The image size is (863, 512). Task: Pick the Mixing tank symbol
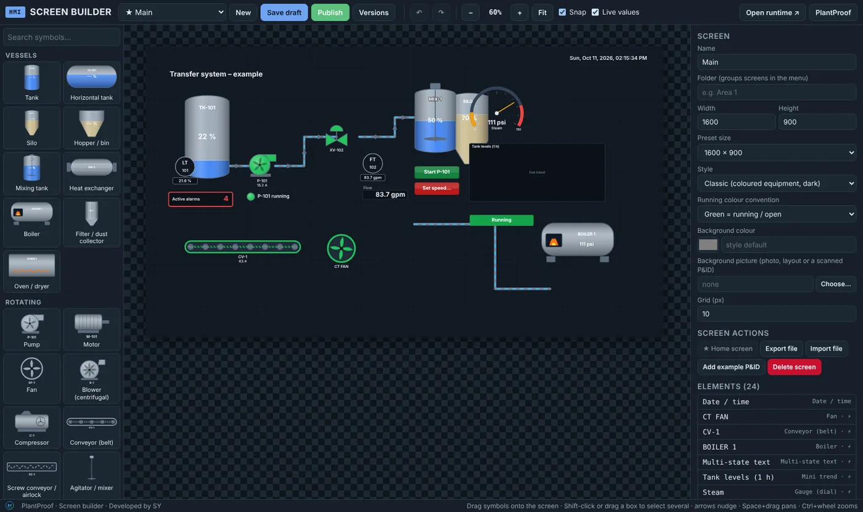tap(31, 173)
